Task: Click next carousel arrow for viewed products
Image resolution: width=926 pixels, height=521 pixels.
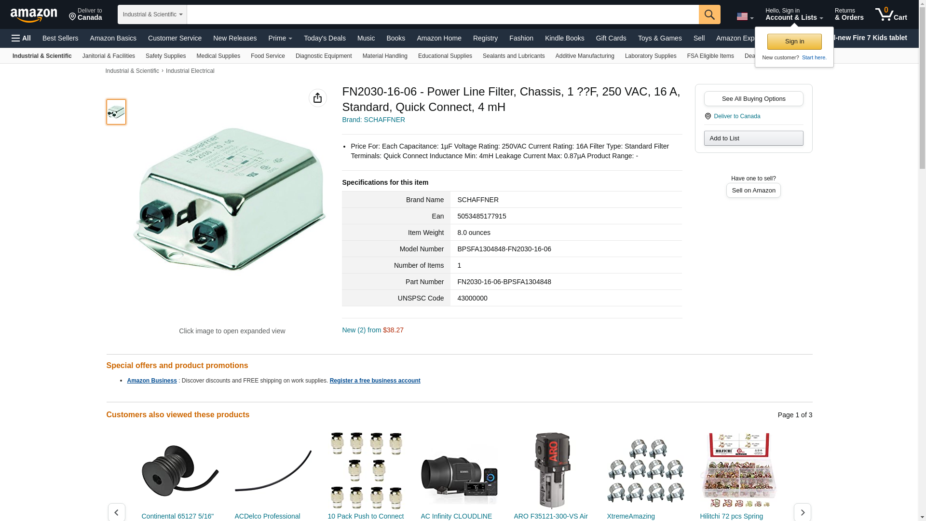Action: (x=802, y=512)
